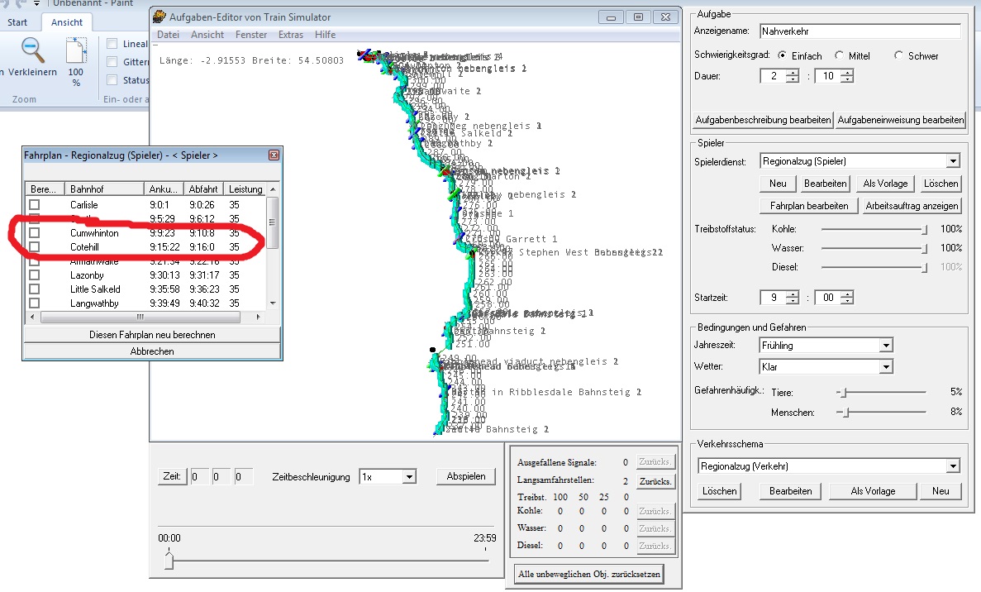
Task: Tick the Lazonby station checkbox
Action: (x=35, y=275)
